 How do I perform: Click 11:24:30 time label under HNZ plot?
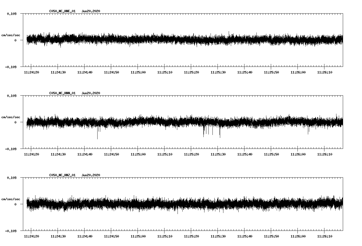click(x=58, y=236)
